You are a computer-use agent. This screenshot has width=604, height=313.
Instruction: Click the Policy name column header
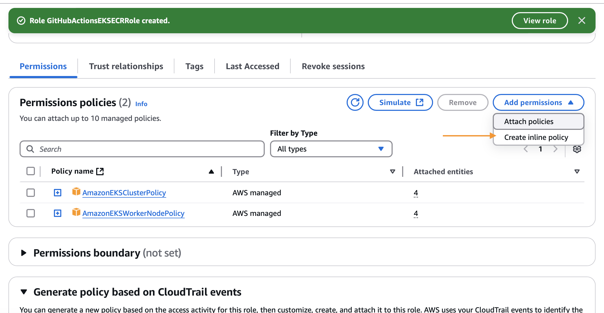click(x=72, y=171)
